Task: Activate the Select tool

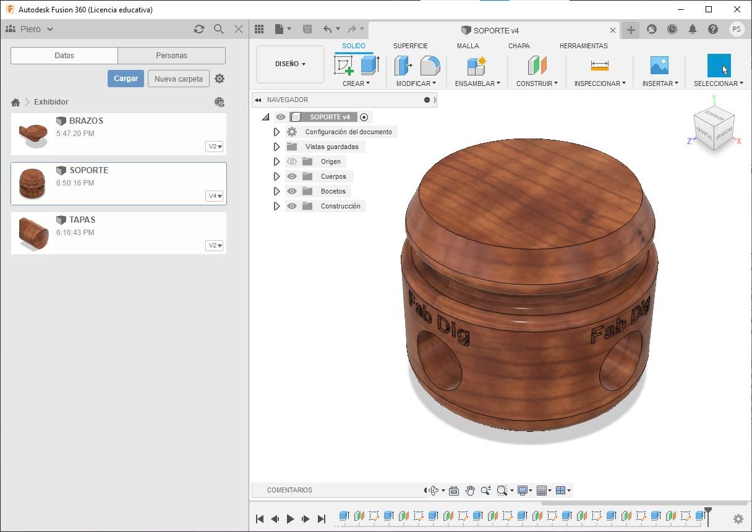Action: click(x=719, y=65)
